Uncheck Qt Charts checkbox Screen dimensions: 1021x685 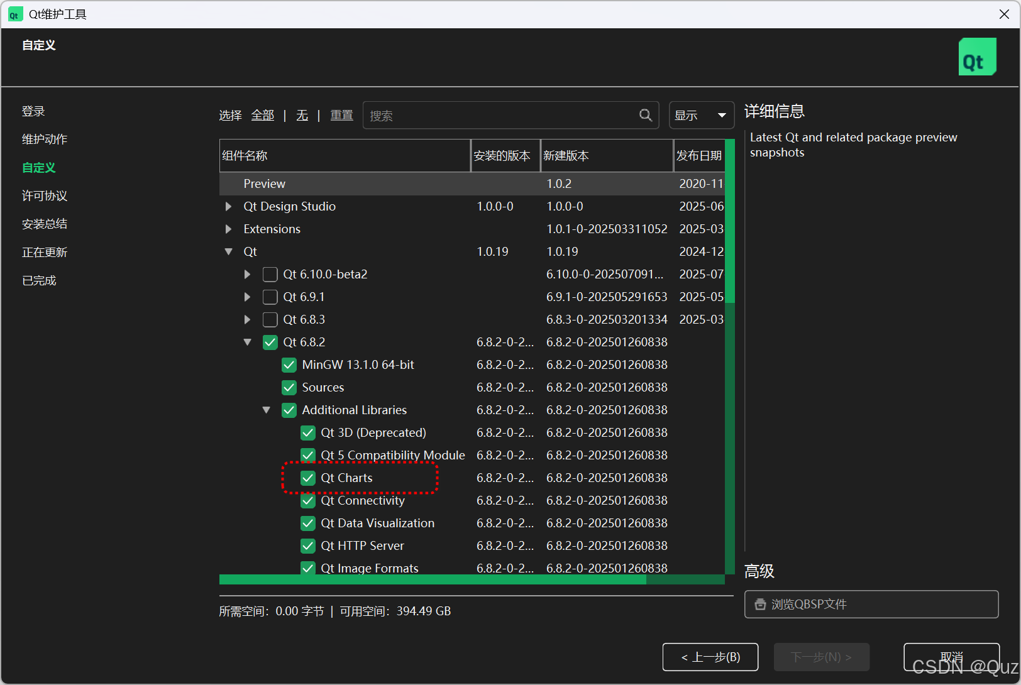click(308, 478)
